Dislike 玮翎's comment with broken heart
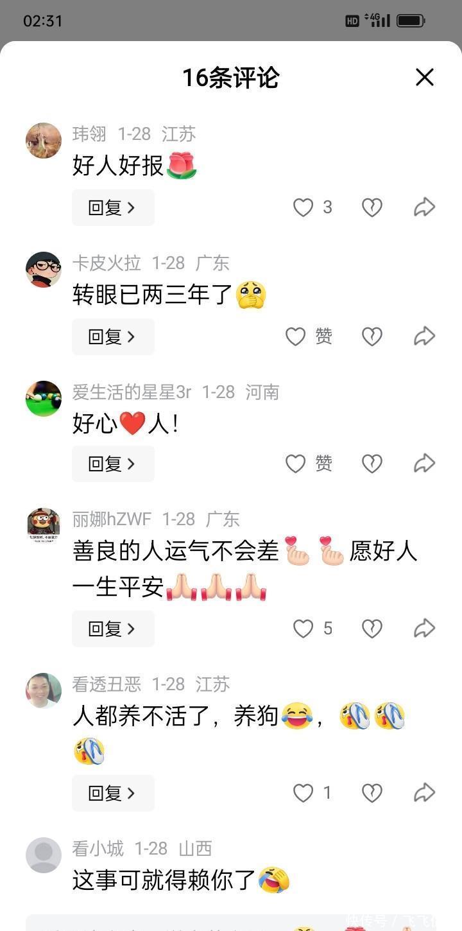 point(372,207)
